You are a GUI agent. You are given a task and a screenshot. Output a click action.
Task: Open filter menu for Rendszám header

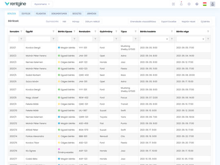[95, 31]
